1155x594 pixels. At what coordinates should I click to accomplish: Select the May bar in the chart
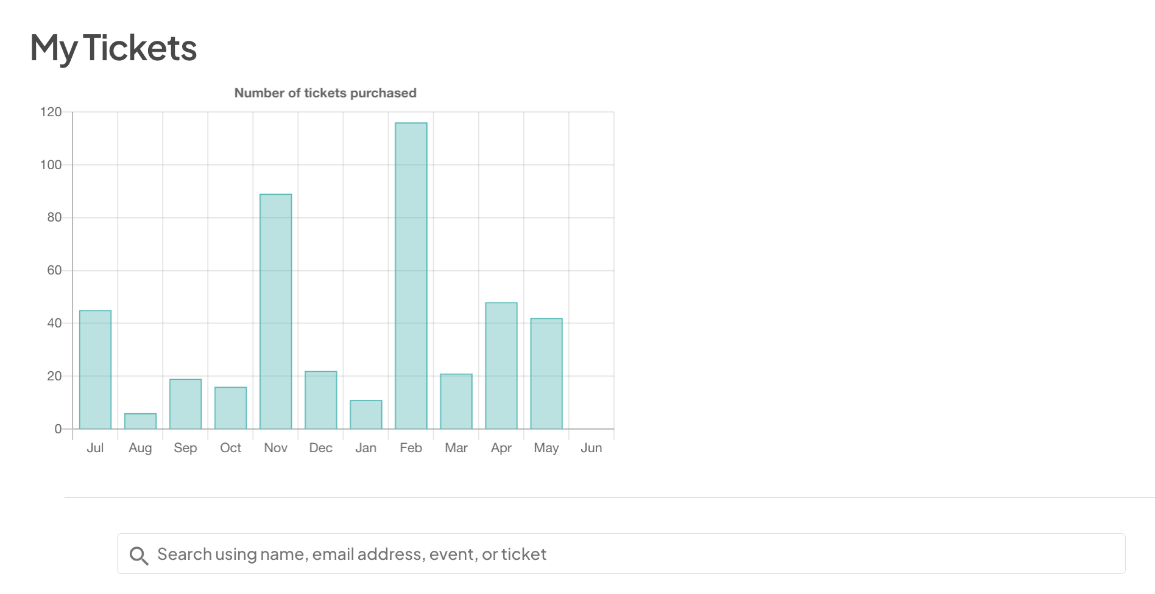click(546, 372)
